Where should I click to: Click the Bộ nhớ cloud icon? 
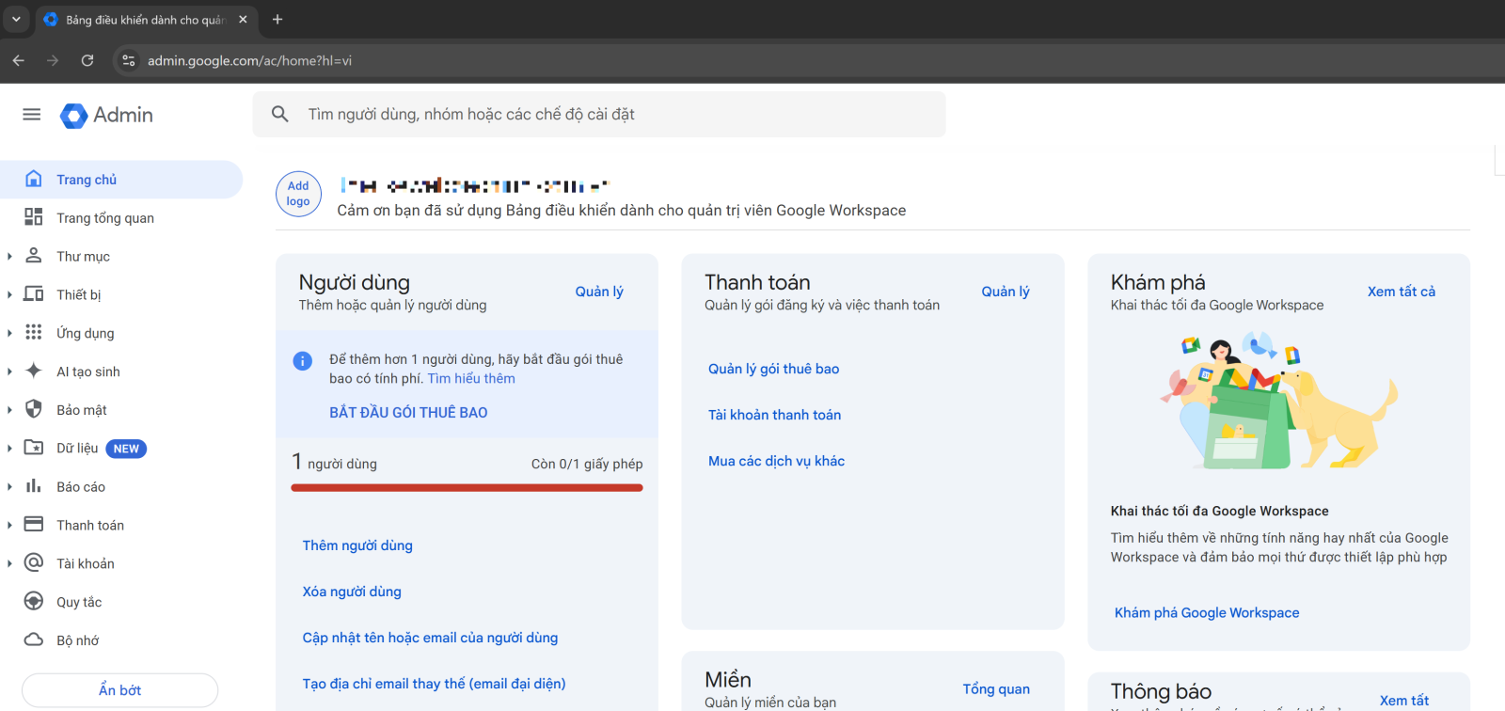pos(34,640)
